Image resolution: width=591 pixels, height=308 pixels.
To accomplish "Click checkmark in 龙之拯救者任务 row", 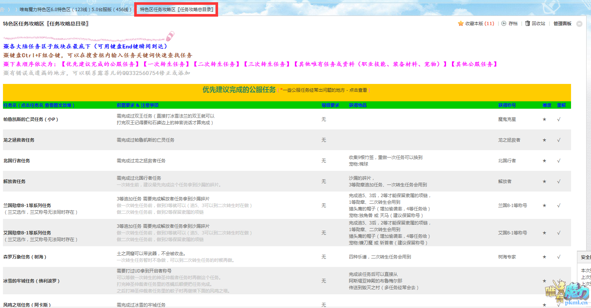I will 558,140.
